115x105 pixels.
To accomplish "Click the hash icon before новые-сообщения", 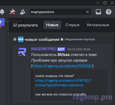I will tap(15, 40).
